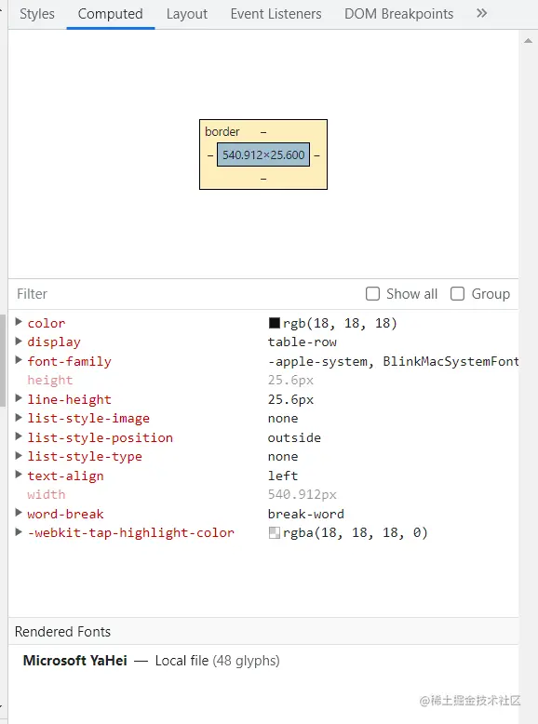Image resolution: width=538 pixels, height=724 pixels.
Task: Tick the Group checkbox
Action: click(457, 294)
